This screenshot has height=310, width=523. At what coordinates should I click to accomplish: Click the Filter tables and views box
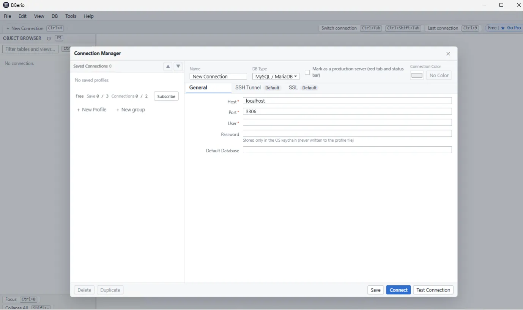[30, 49]
